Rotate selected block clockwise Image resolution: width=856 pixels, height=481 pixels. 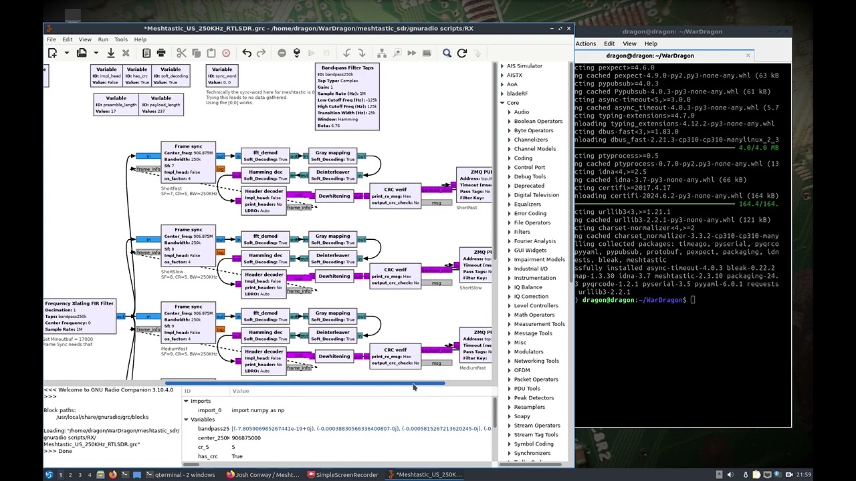coord(361,53)
